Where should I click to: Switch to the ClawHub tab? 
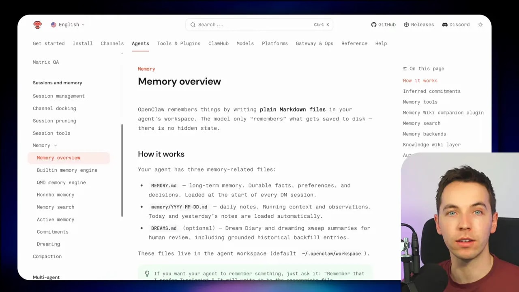[x=219, y=43]
